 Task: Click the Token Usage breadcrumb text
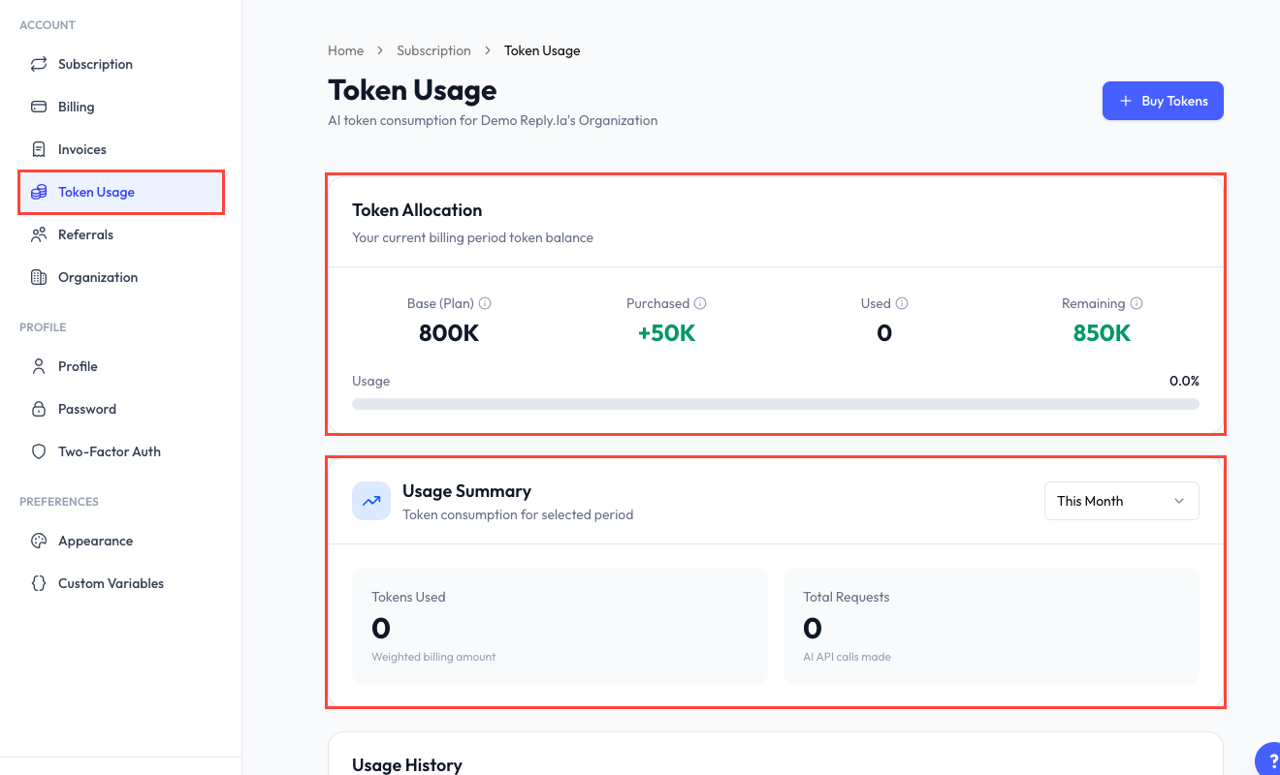[x=542, y=50]
